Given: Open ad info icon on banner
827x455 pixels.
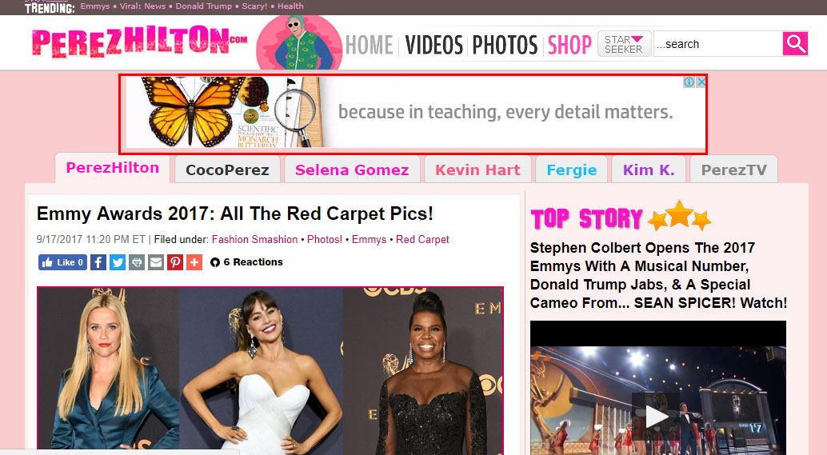Looking at the screenshot, I should coord(689,82).
